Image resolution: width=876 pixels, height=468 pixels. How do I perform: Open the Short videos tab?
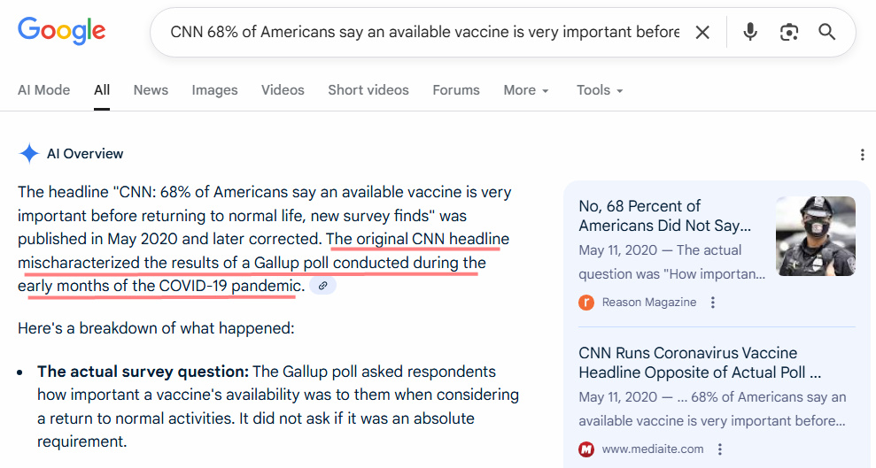pyautogui.click(x=368, y=90)
